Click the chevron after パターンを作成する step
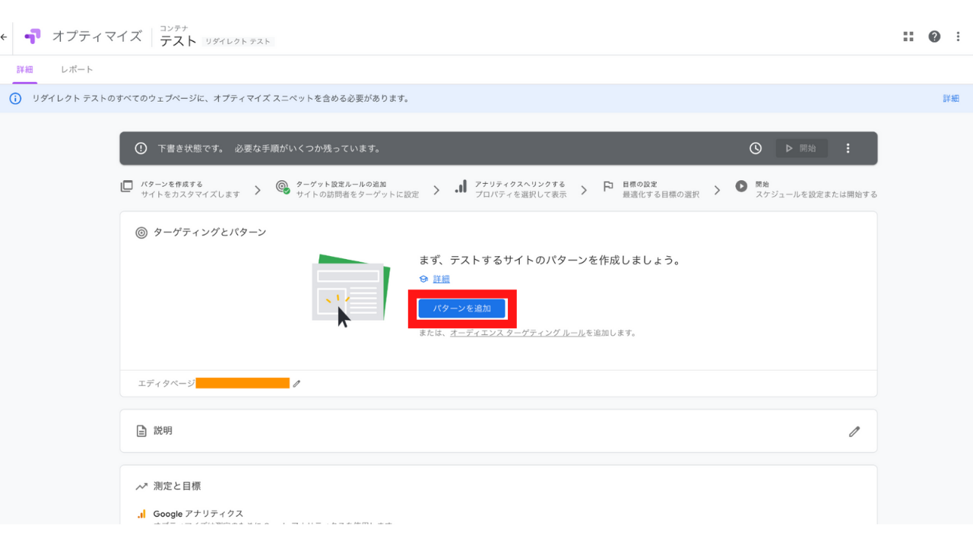The image size is (973, 547). [x=258, y=190]
